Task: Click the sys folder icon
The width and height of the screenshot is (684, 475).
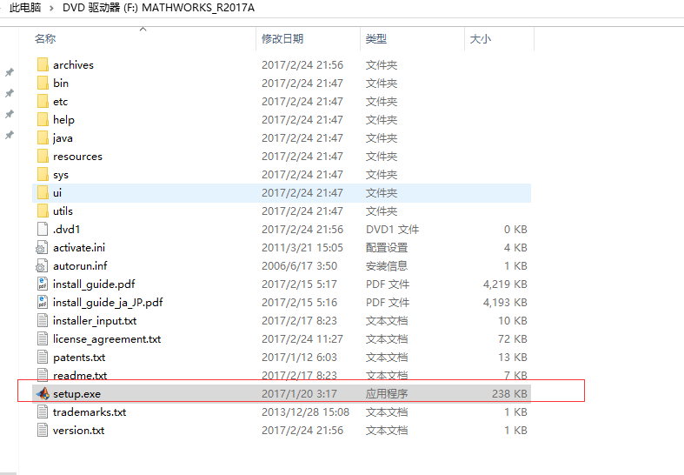Action: pos(43,175)
